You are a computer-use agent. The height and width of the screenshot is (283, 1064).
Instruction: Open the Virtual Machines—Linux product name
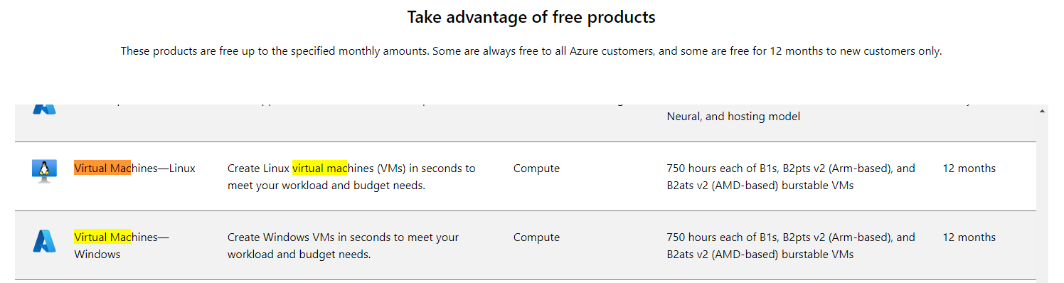coord(134,169)
